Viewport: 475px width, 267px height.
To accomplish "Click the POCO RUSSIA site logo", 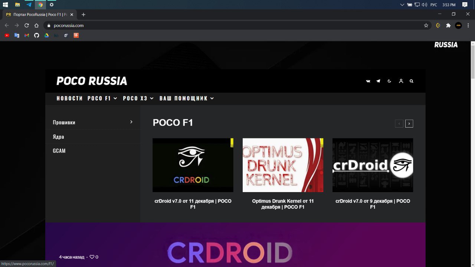I will tap(92, 81).
